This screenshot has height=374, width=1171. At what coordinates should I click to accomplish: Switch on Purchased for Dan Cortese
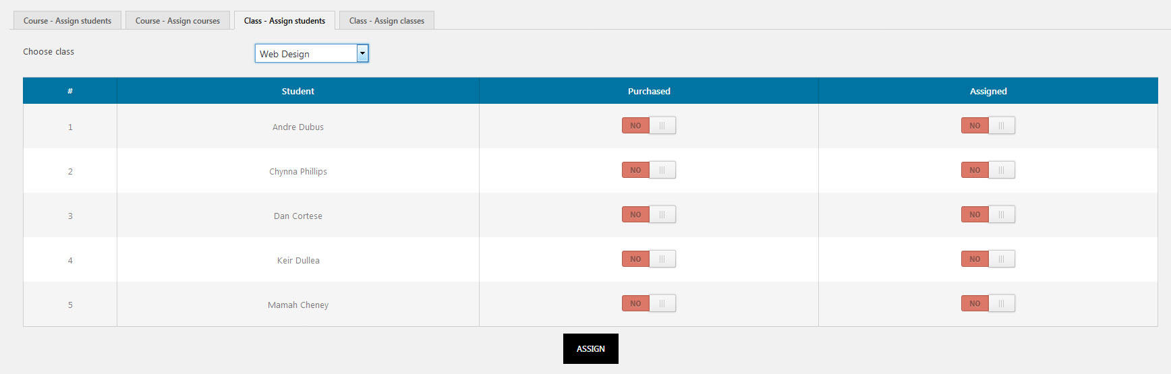click(648, 215)
